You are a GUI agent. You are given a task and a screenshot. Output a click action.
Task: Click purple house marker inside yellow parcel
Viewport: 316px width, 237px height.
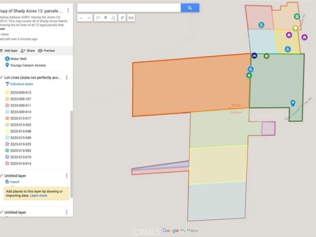(289, 35)
